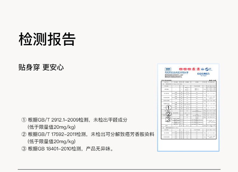The height and width of the screenshot is (172, 238).
Task: Click the 检验检测报告 title on the report document
Action: coord(204,73)
